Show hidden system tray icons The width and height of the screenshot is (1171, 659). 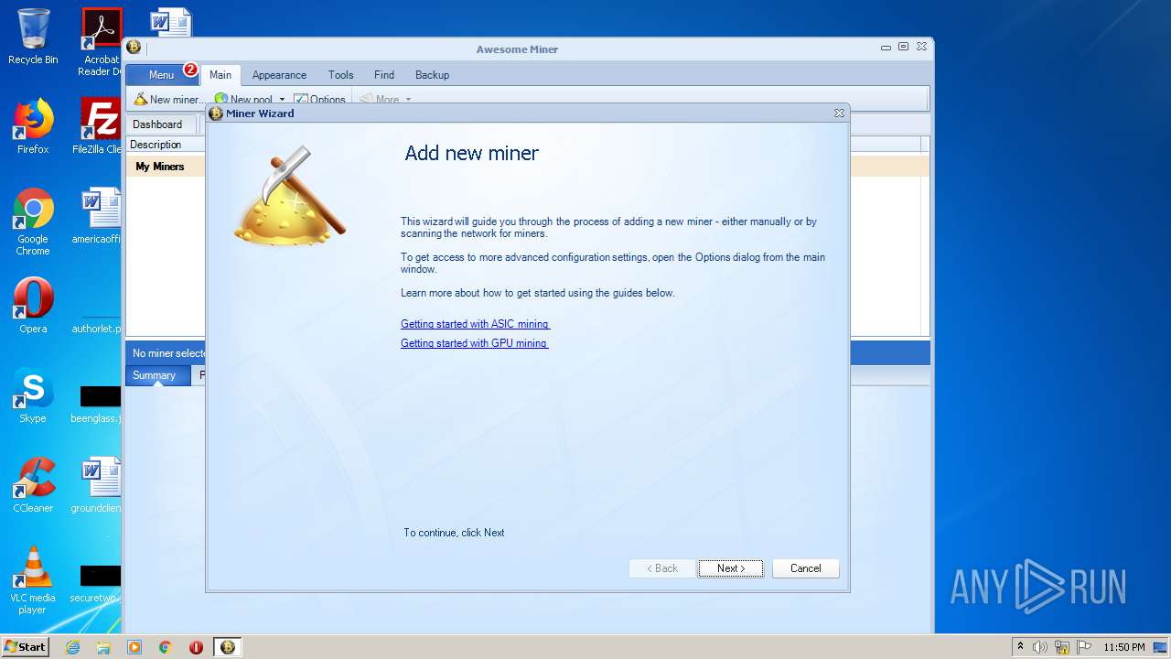[x=1020, y=647]
